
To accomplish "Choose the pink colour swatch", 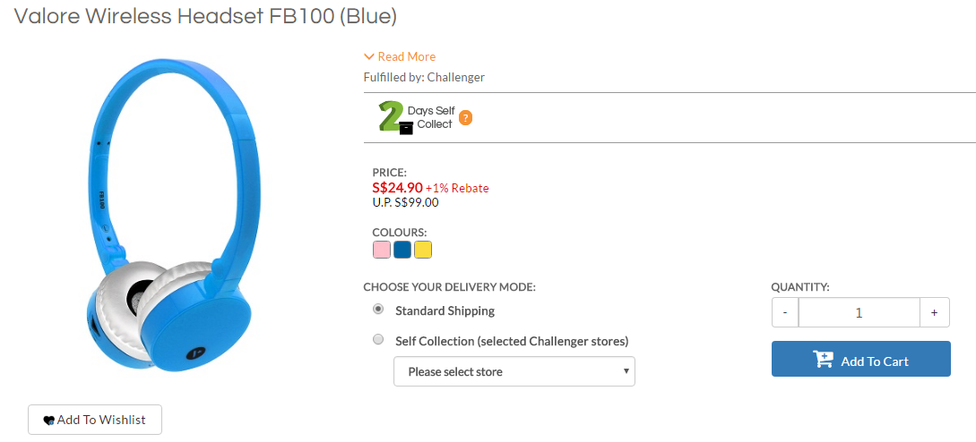I will [382, 250].
